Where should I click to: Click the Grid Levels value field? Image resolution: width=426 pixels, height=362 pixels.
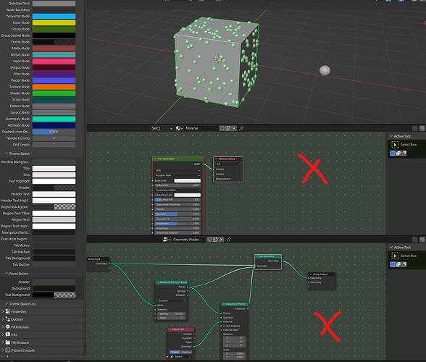pyautogui.click(x=54, y=145)
